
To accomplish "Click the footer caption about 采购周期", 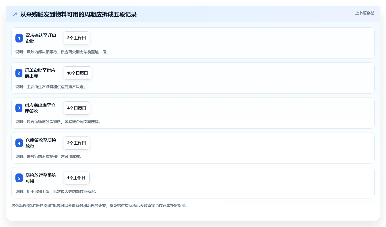I will pos(99,205).
